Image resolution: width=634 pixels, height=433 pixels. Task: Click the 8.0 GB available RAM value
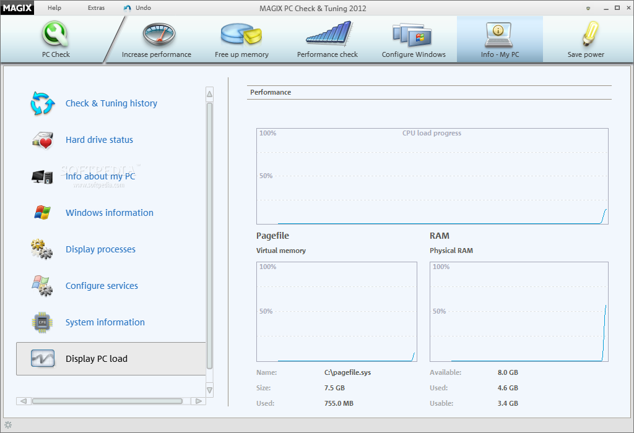(508, 372)
